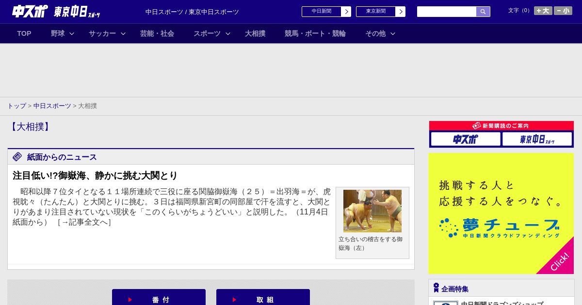Click the 中日スポーツ breadcrumb link
Screen dimensions: 582x305
pos(52,106)
